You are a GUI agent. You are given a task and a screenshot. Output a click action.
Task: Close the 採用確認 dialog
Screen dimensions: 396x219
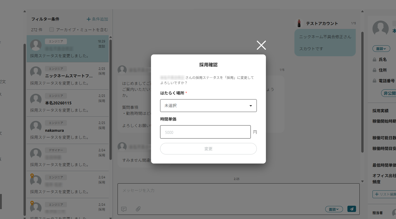(261, 45)
